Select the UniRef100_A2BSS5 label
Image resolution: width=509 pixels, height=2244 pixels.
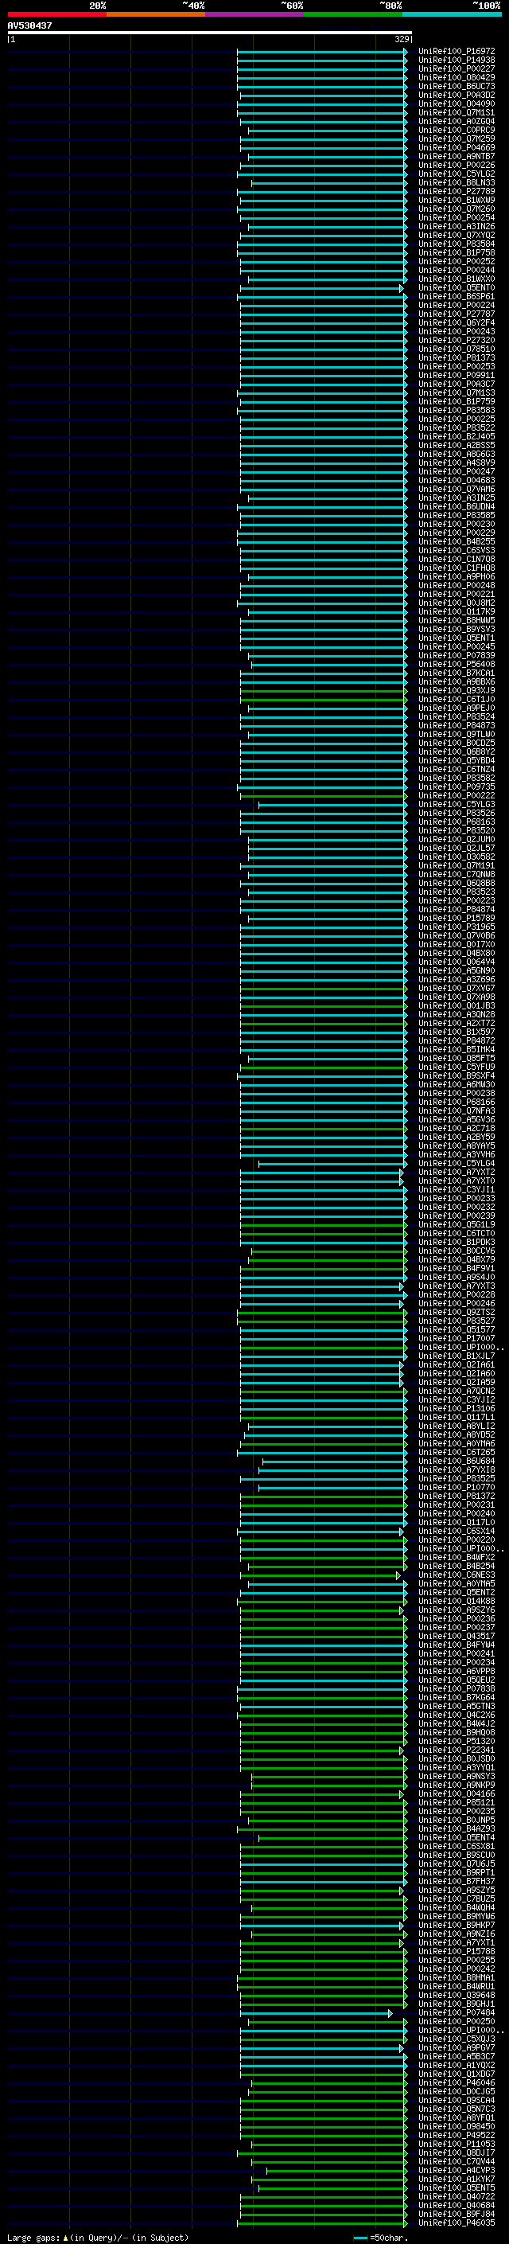coord(456,445)
